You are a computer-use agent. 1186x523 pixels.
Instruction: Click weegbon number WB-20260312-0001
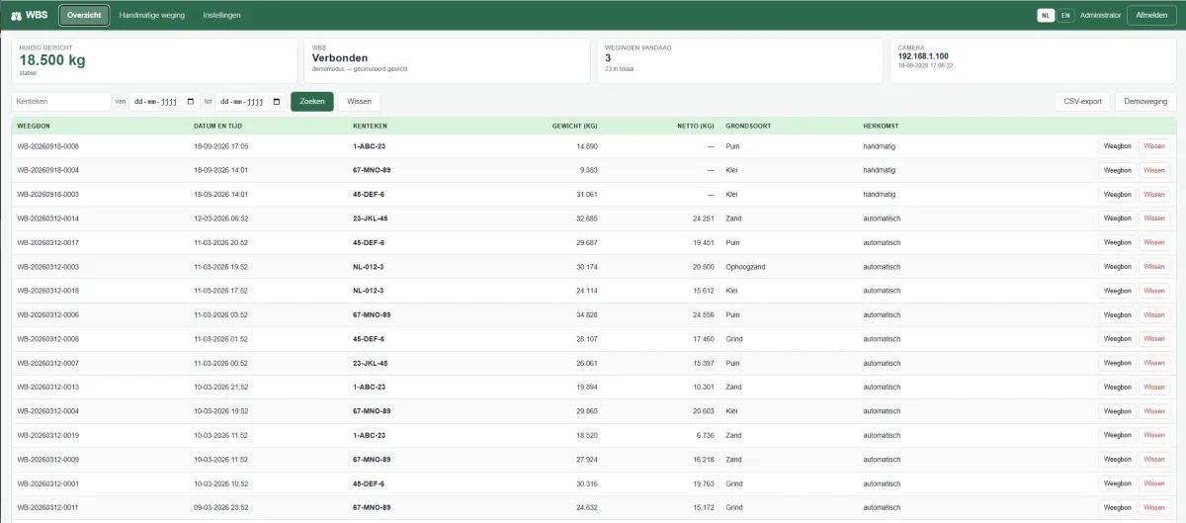tap(48, 483)
